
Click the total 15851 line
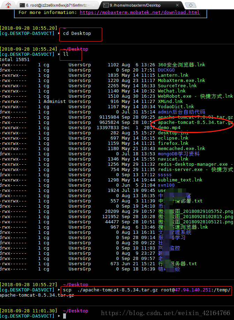click(x=15, y=60)
